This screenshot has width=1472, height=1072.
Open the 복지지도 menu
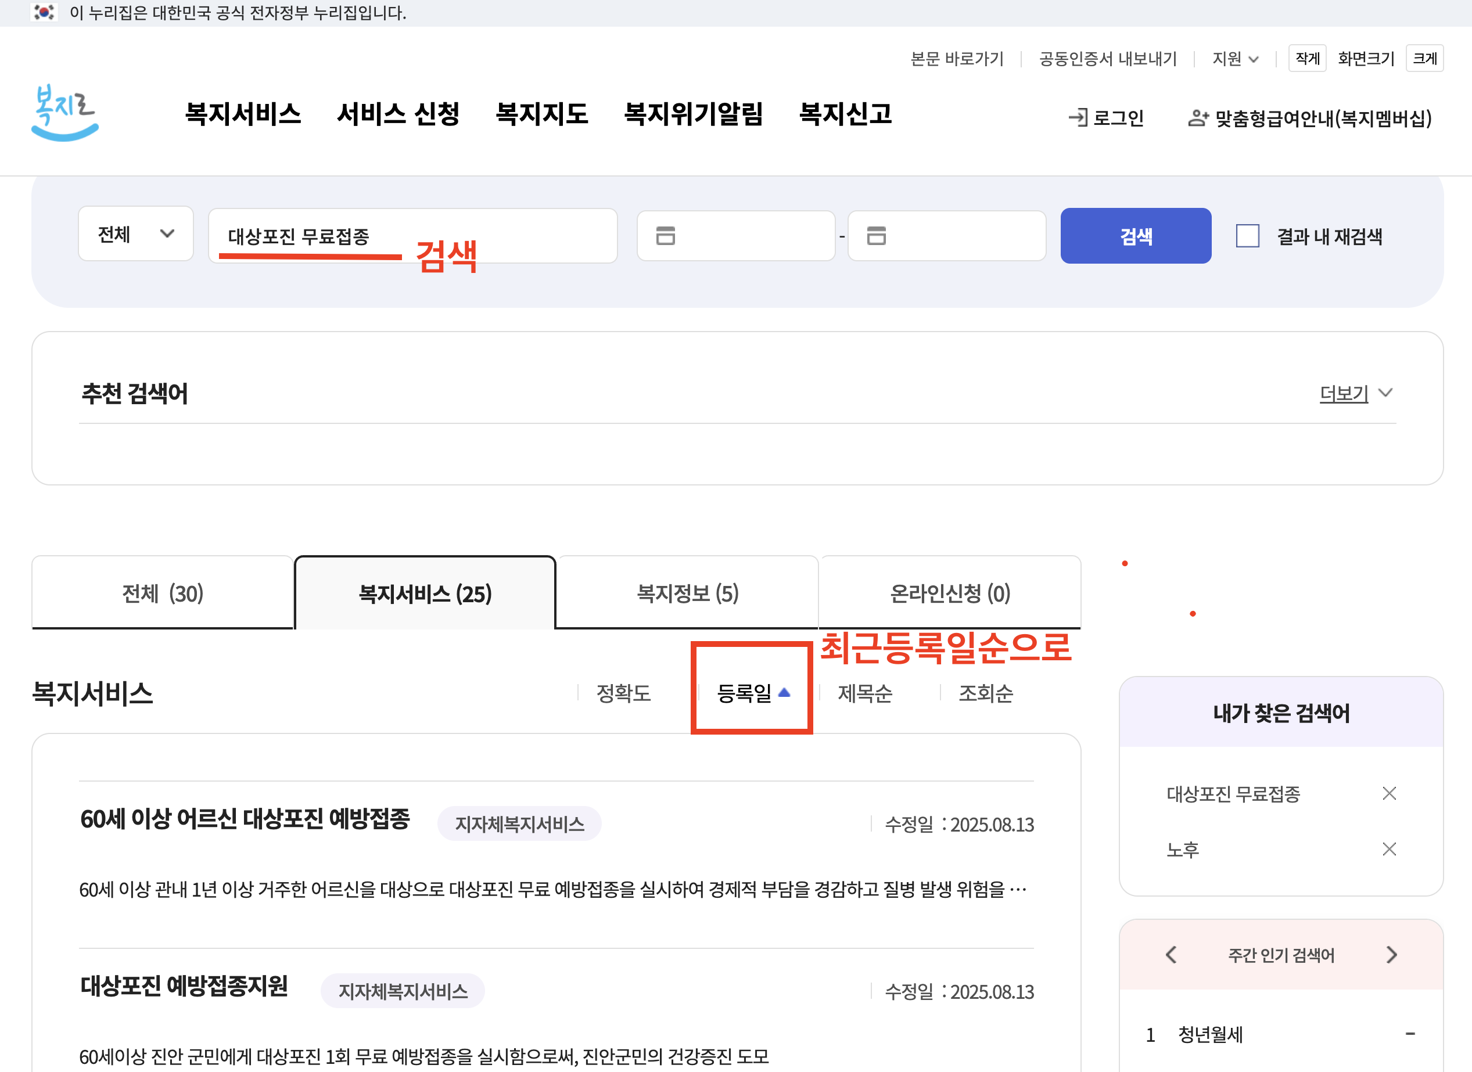pos(541,114)
